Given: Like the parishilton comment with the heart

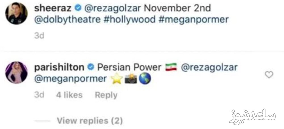Looking at the screenshot, I should pos(269,75).
